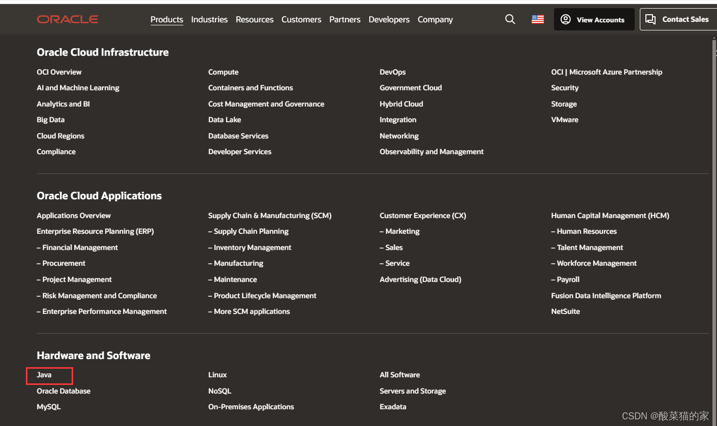Go to Hybrid Cloud page

pyautogui.click(x=401, y=104)
